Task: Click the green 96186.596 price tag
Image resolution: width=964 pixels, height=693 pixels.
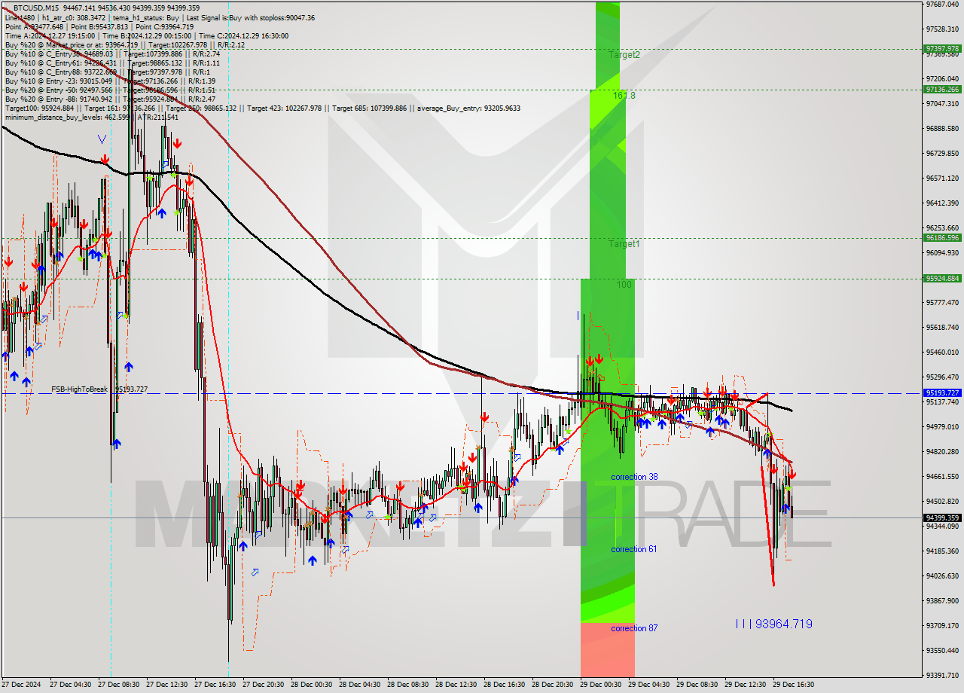Action: [941, 237]
